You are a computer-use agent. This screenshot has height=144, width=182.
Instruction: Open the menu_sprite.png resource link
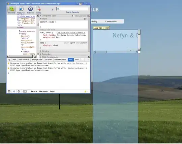click(77, 63)
